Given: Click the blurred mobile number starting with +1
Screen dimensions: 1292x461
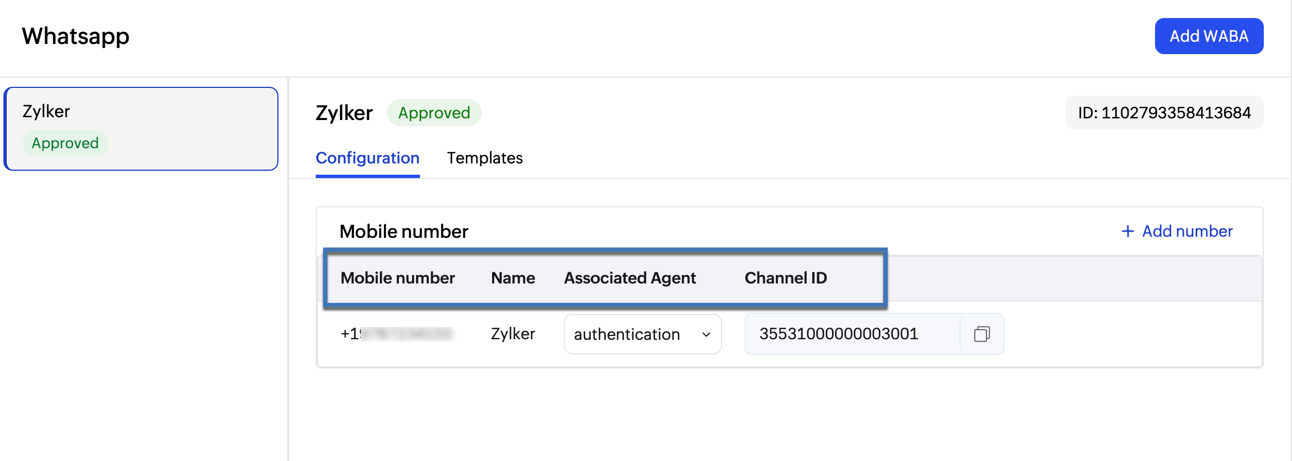Looking at the screenshot, I should pos(397,334).
